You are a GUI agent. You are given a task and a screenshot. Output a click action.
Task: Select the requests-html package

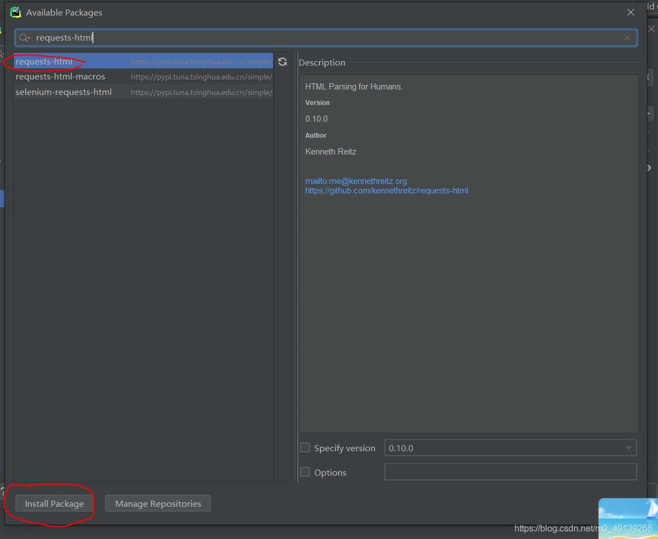tap(44, 62)
